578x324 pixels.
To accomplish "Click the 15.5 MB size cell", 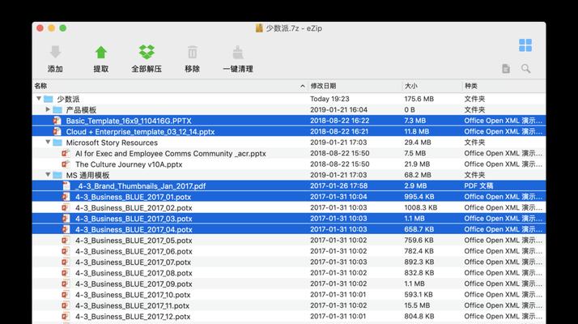I will click(417, 305).
